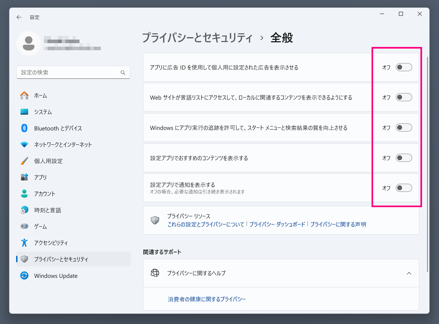
Task: Open 消費者の健康に関するプライバシー link
Action: (x=207, y=299)
